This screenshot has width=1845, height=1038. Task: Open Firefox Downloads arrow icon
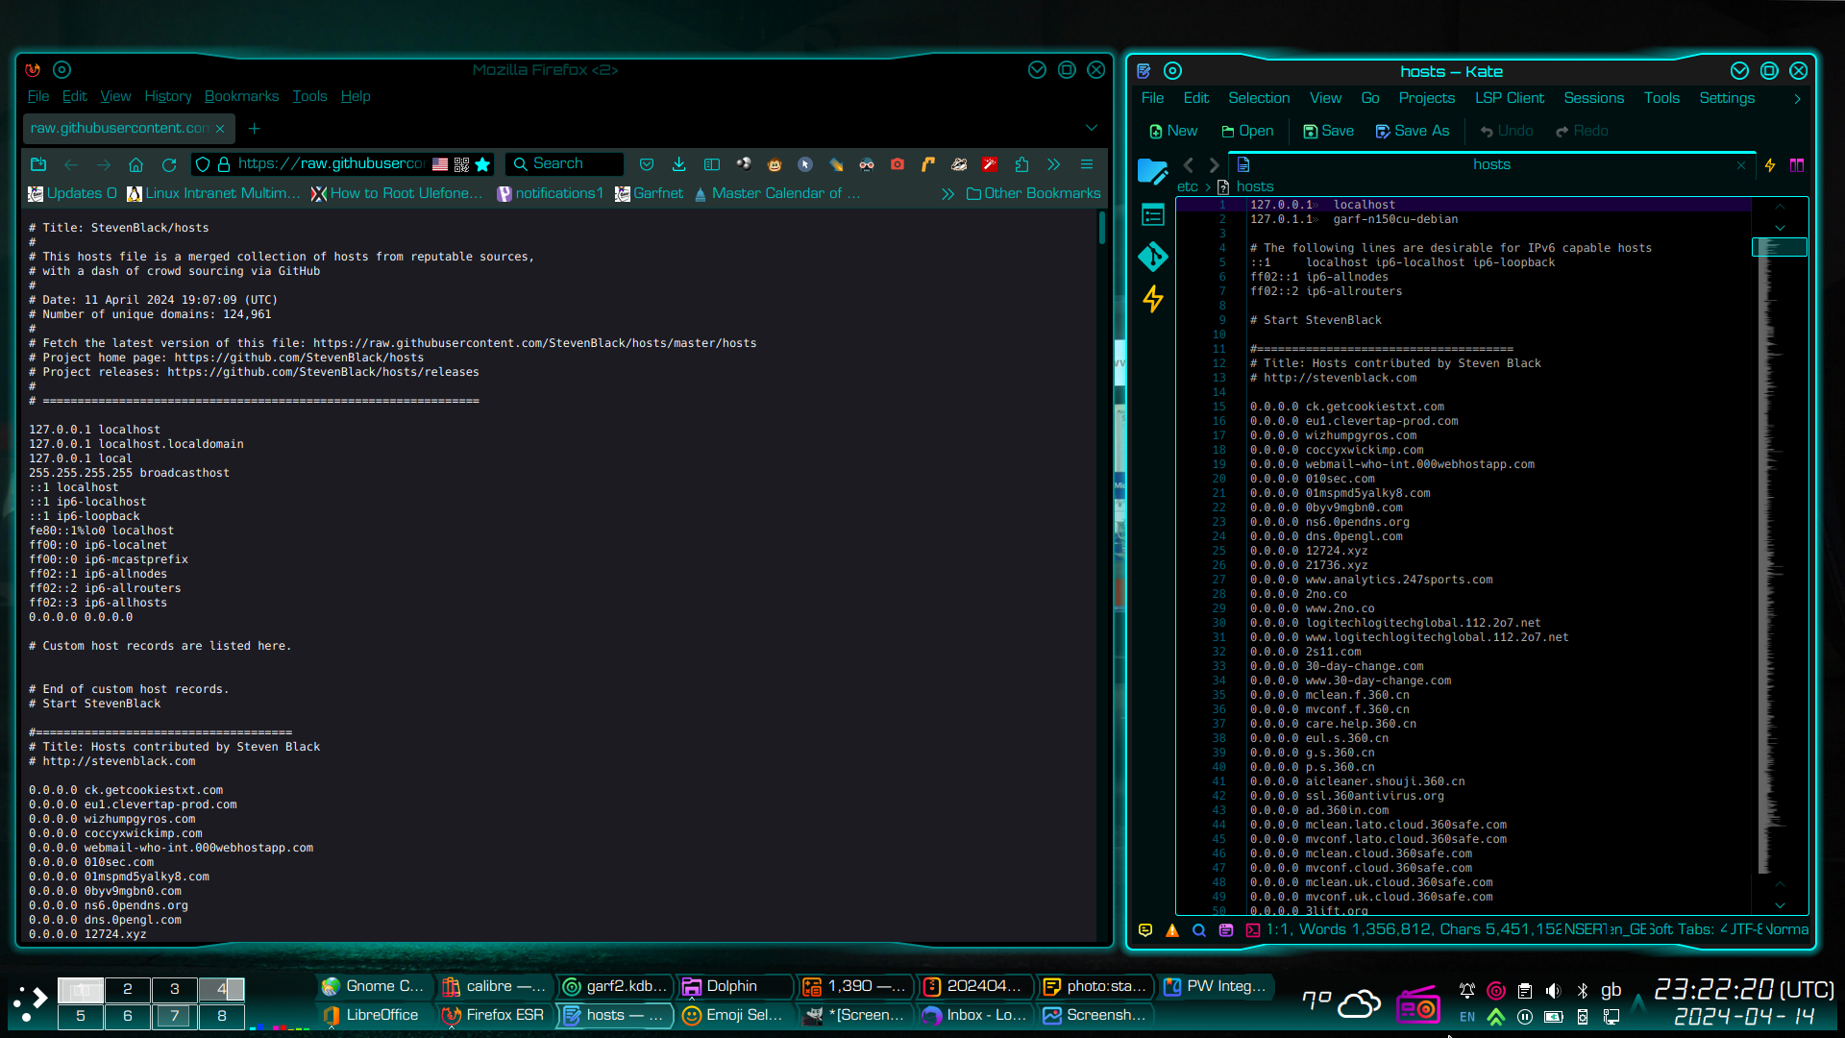[x=678, y=164]
